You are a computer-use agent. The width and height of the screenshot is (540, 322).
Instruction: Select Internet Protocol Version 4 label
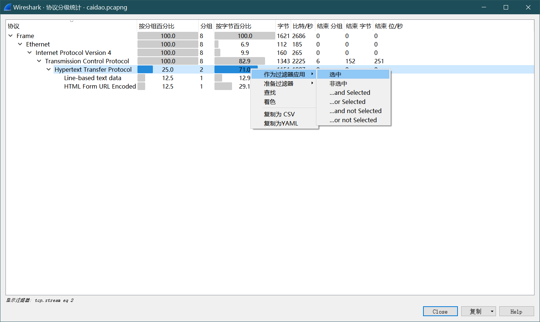pos(73,53)
